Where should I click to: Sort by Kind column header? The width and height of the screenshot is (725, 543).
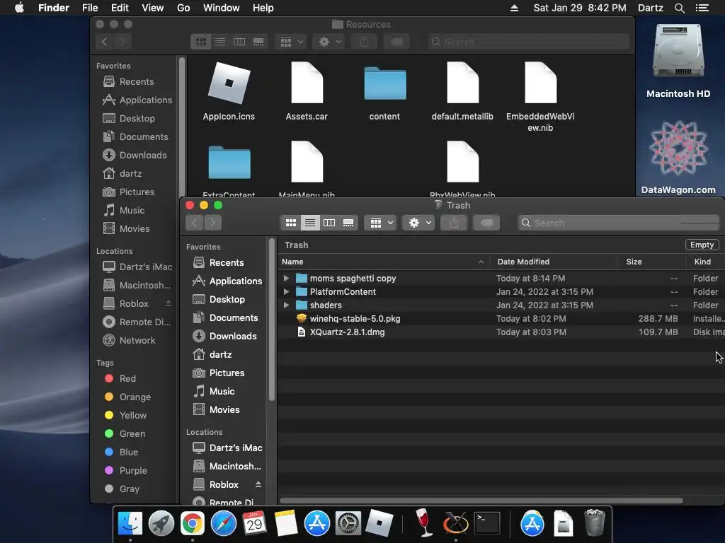click(x=706, y=262)
